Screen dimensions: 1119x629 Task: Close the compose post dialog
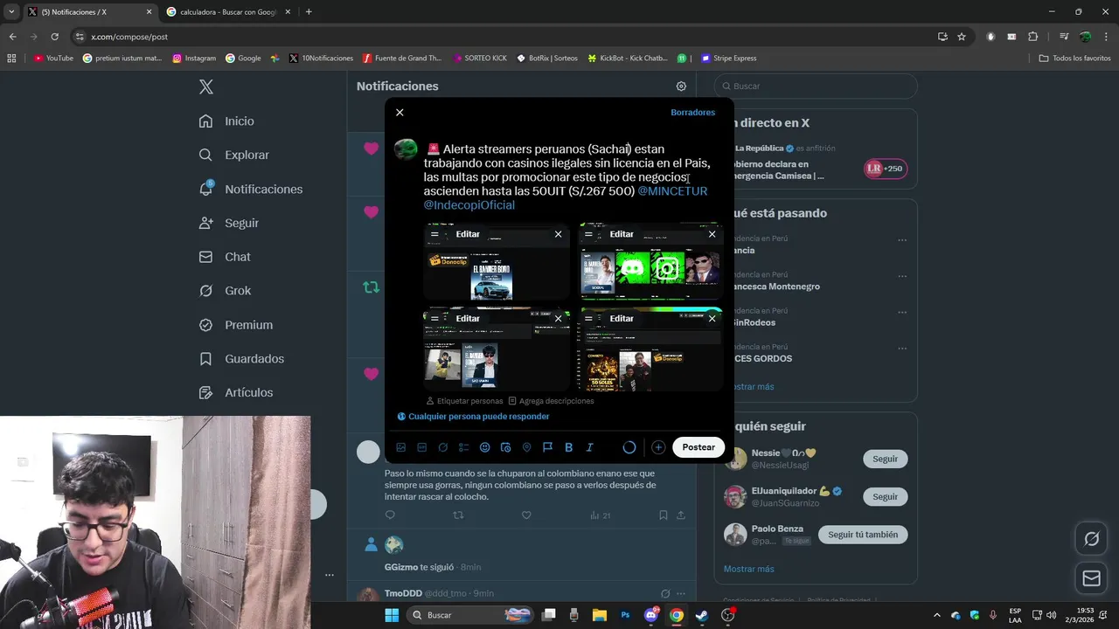tap(400, 113)
